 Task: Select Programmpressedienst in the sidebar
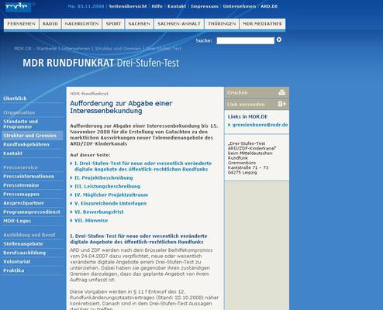click(x=32, y=212)
